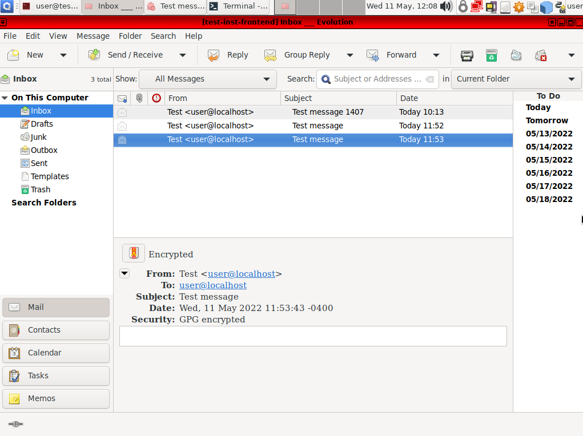
Task: Click the Not Junk icon
Action: 541,55
